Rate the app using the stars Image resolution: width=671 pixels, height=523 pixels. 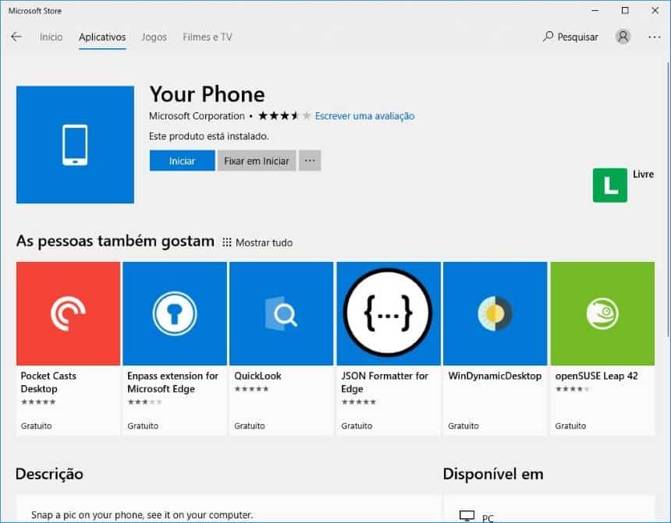pyautogui.click(x=285, y=116)
